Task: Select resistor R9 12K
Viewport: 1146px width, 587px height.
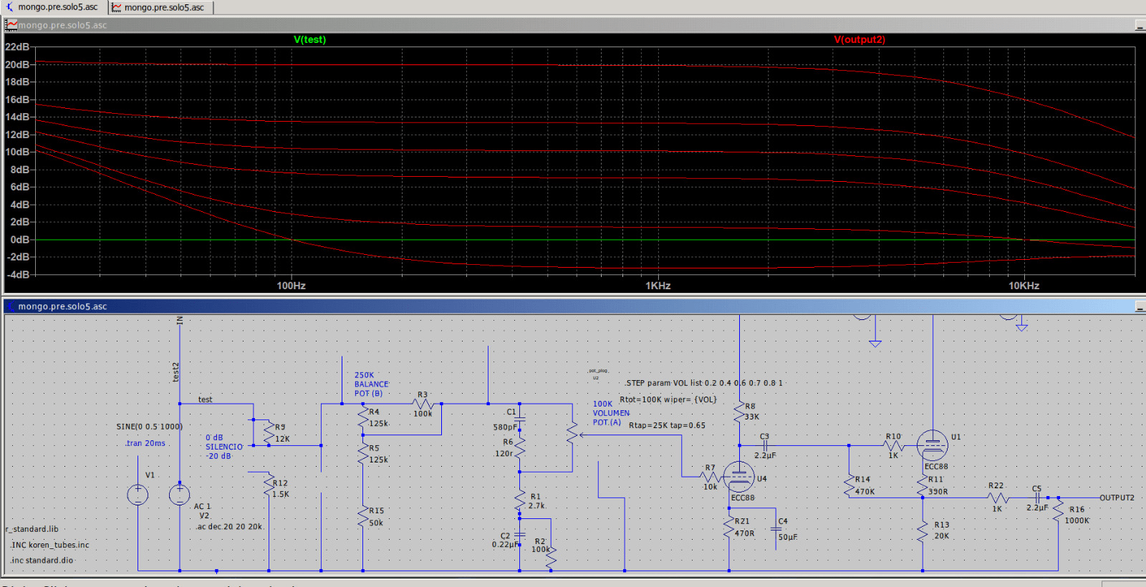Action: [269, 432]
